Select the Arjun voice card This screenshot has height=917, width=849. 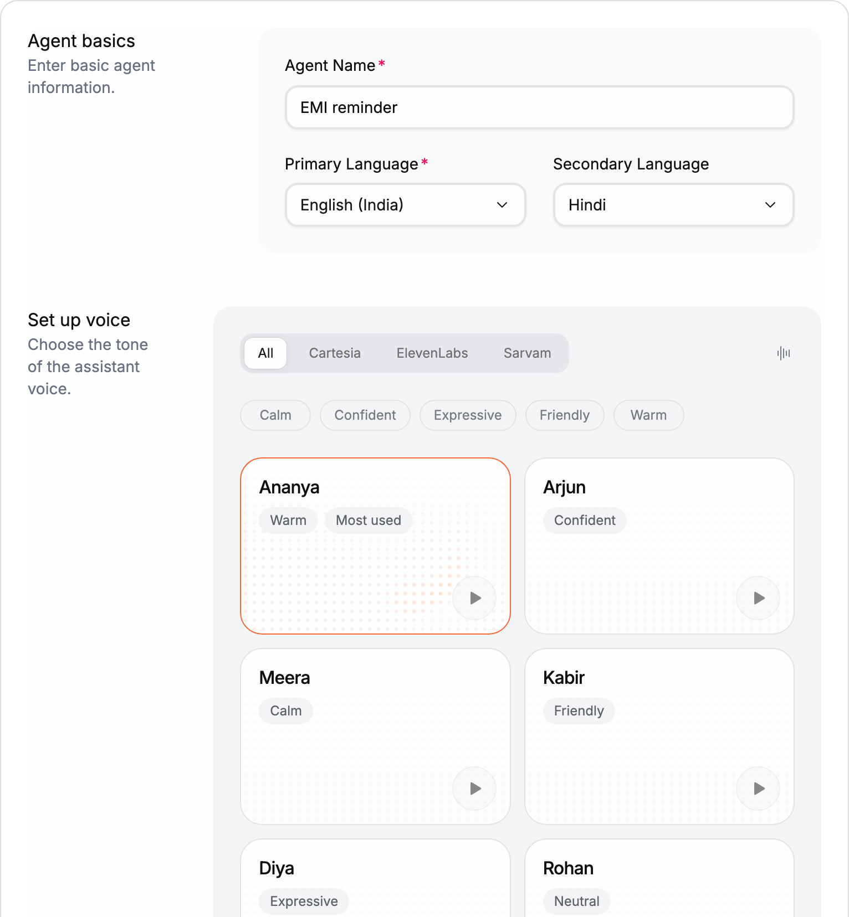659,546
